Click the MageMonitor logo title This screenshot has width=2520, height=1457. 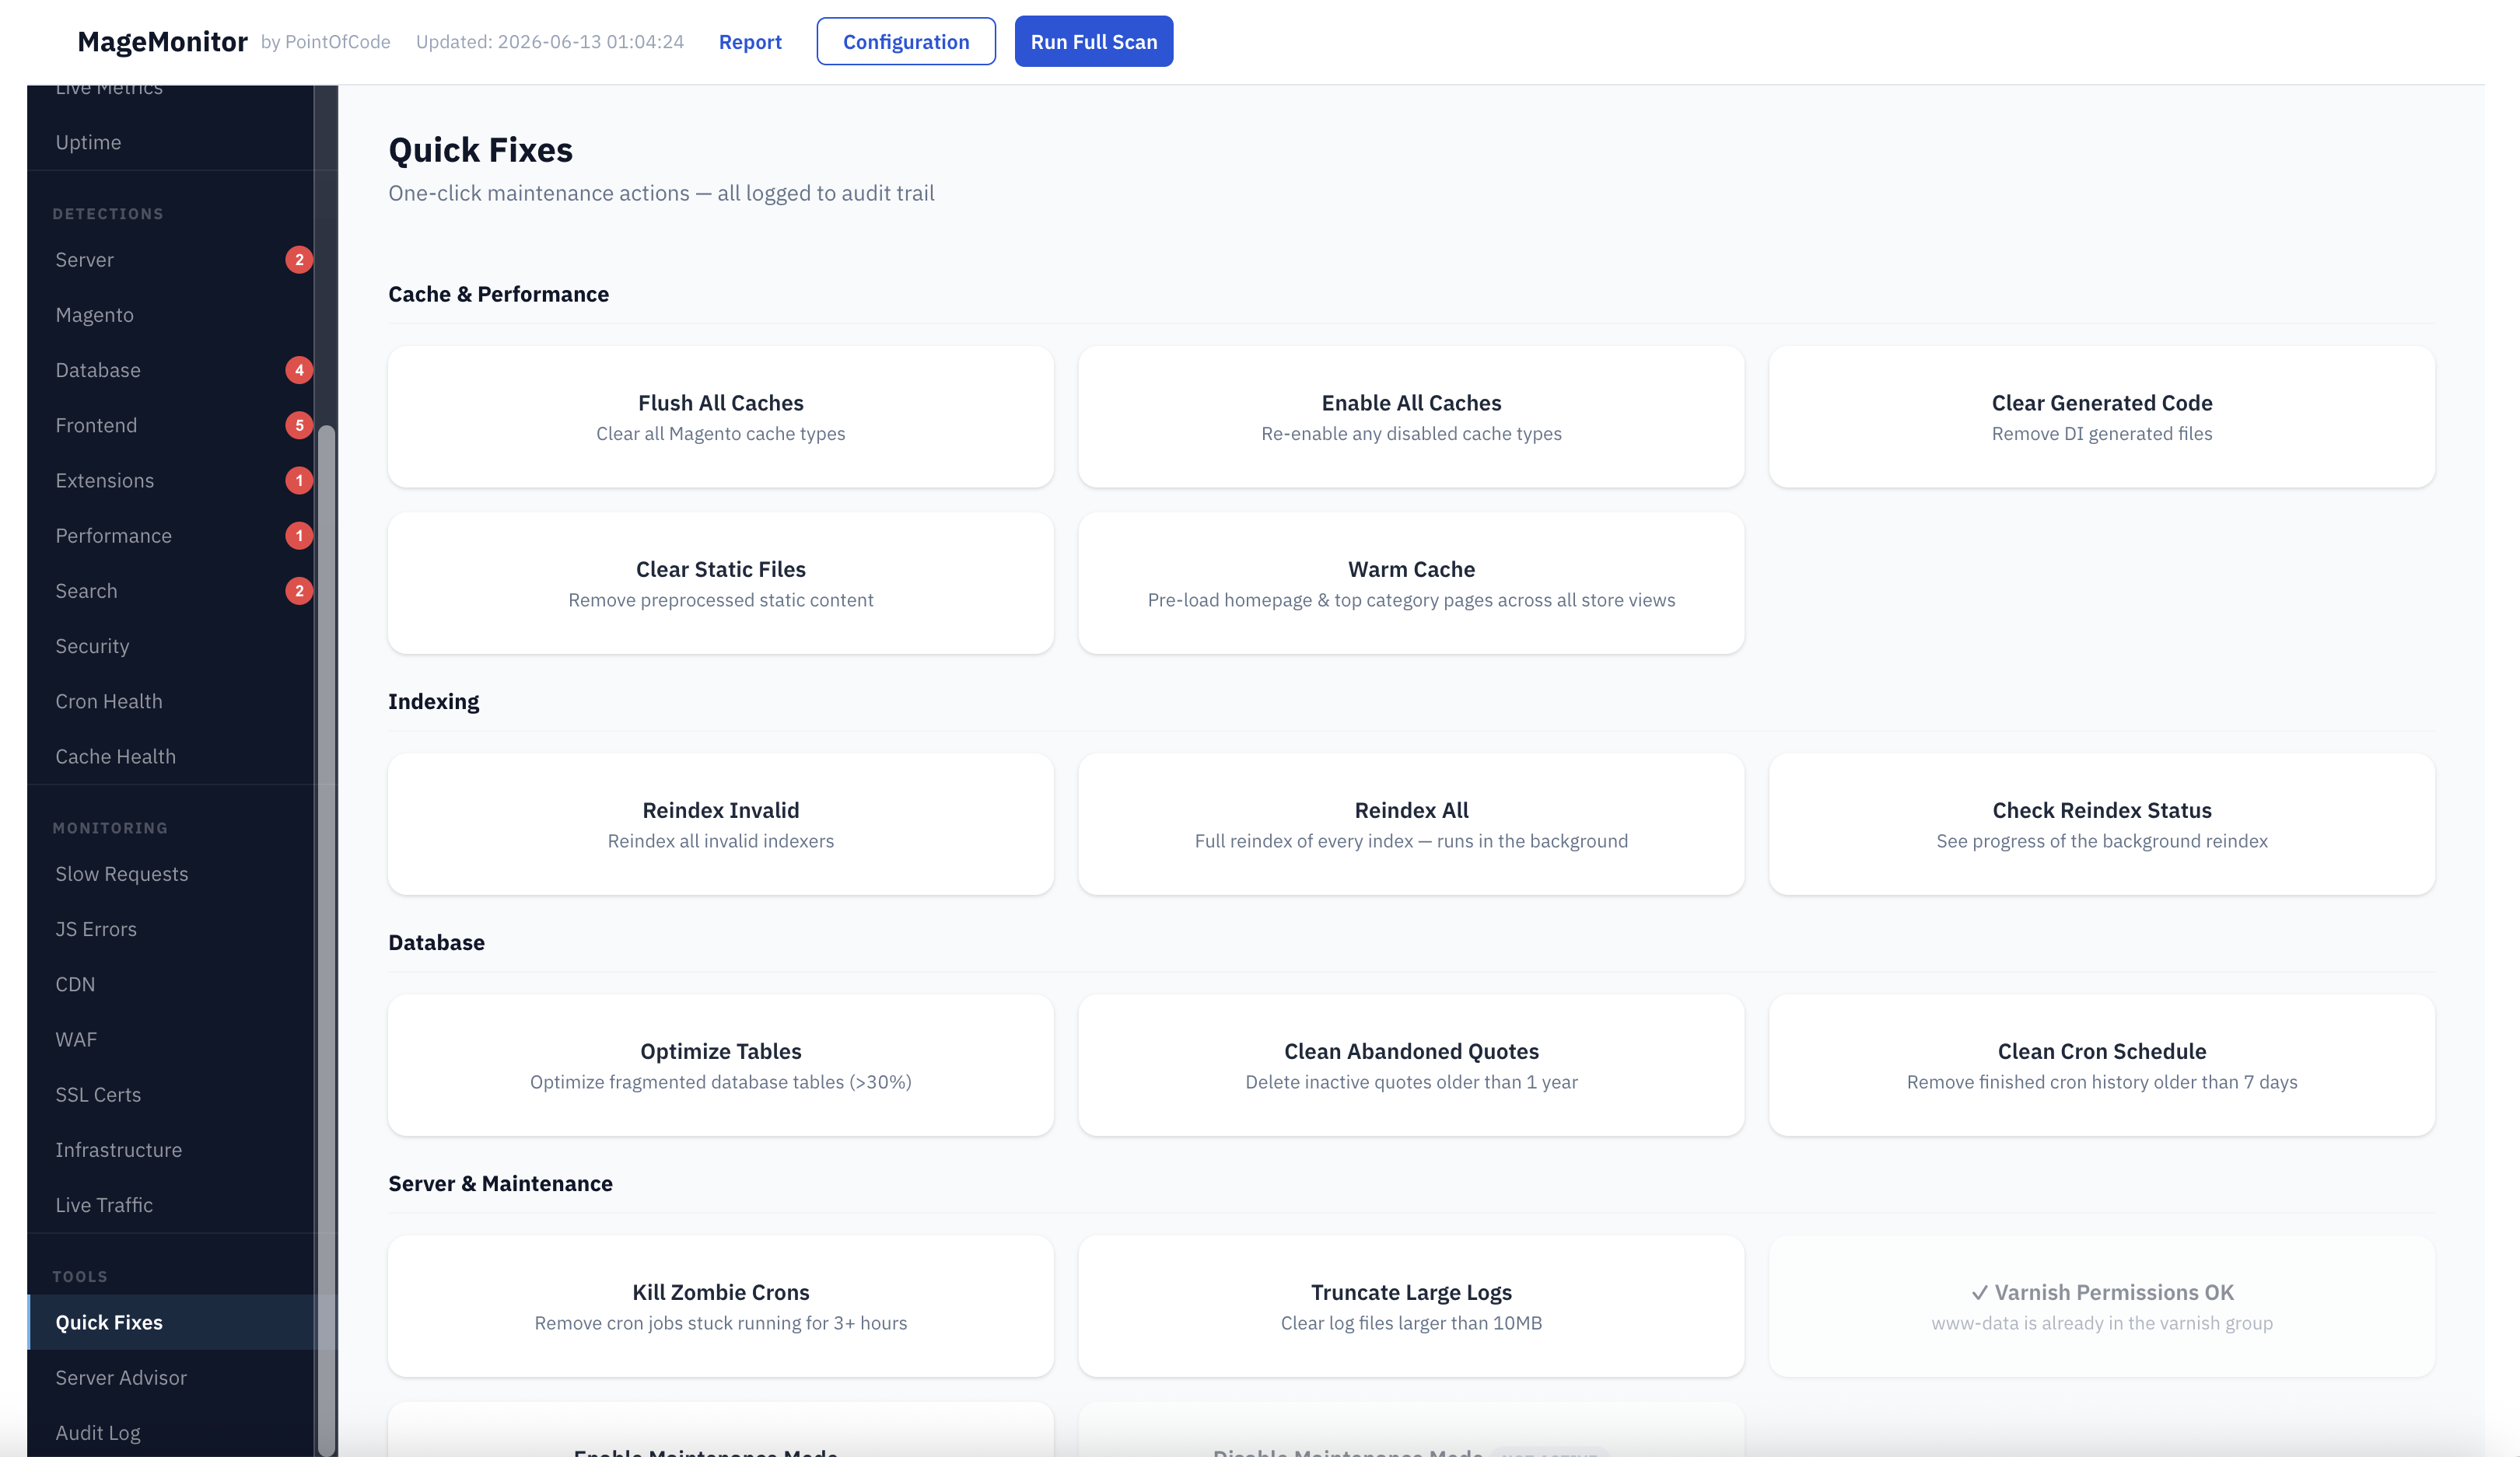point(162,41)
